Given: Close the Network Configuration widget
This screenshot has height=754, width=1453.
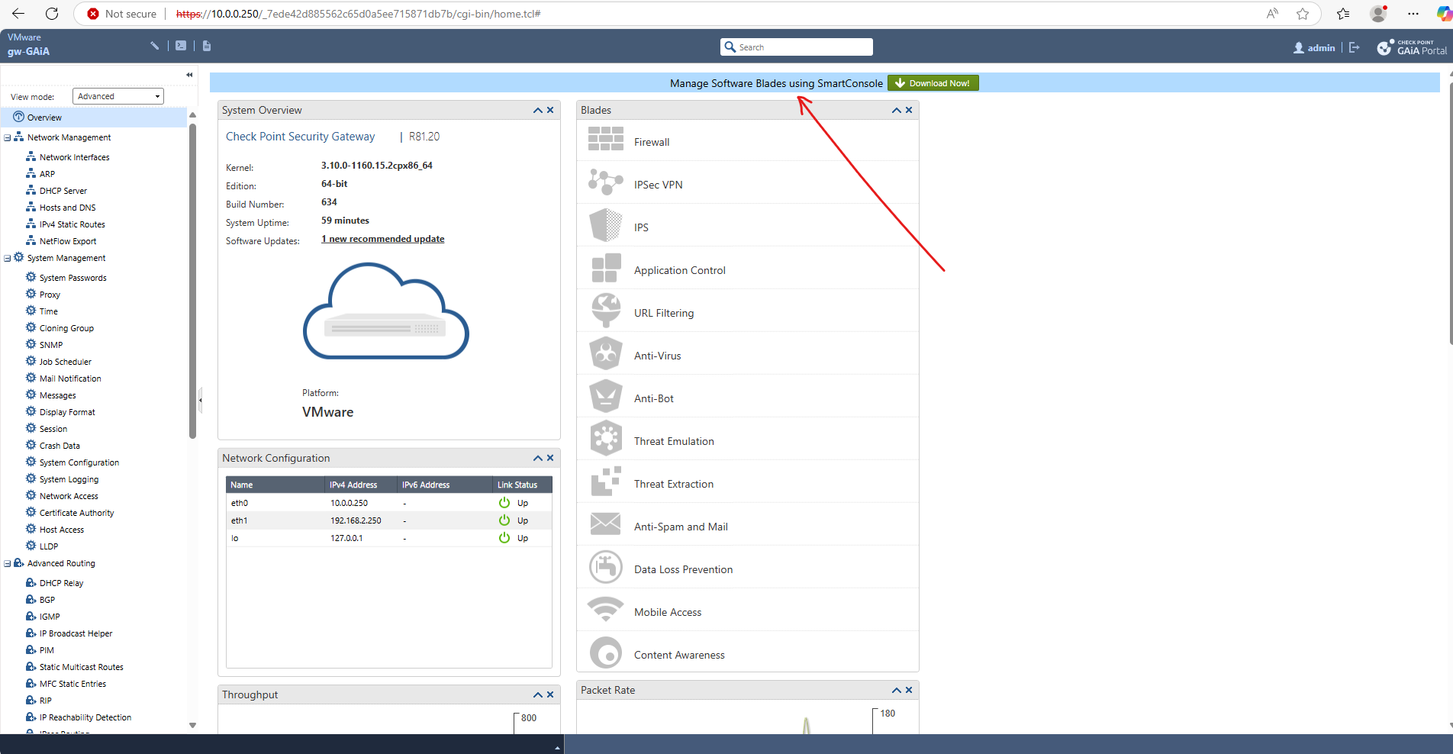Looking at the screenshot, I should click(x=550, y=459).
